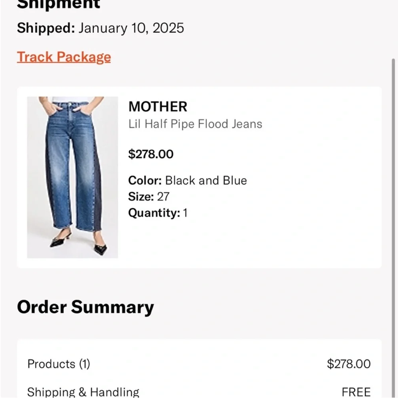The image size is (398, 398).
Task: Select the Products (1) row
Action: [x=59, y=364]
